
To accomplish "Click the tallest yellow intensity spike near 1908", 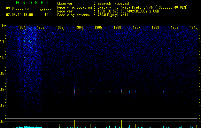I will [148, 124].
